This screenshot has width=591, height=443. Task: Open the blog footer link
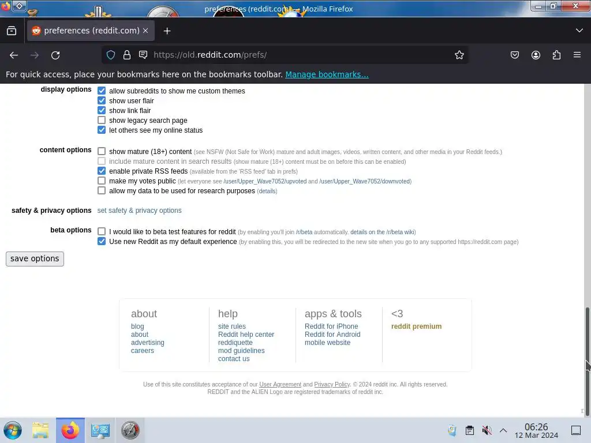(137, 326)
